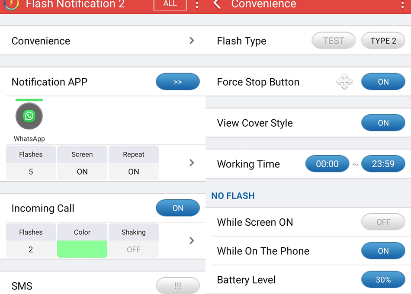This screenshot has width=411, height=294.
Task: Open the Convenience settings row
Action: 103,41
